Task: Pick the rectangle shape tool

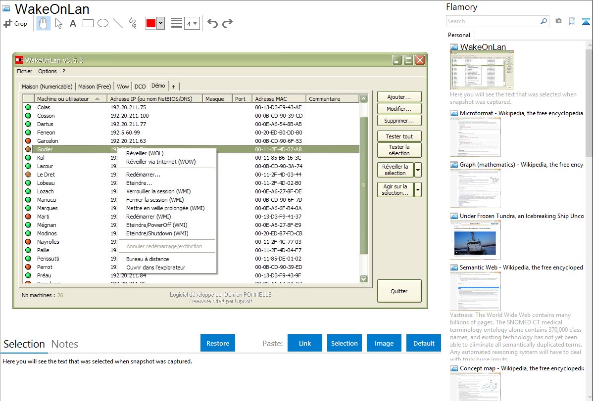Action: 88,23
